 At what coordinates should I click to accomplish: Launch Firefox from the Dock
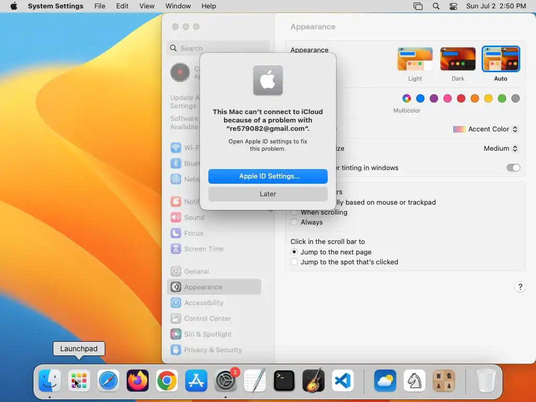[x=138, y=381]
